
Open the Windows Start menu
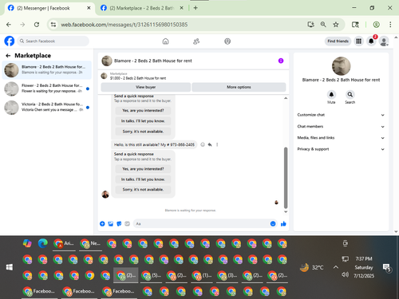[10, 267]
